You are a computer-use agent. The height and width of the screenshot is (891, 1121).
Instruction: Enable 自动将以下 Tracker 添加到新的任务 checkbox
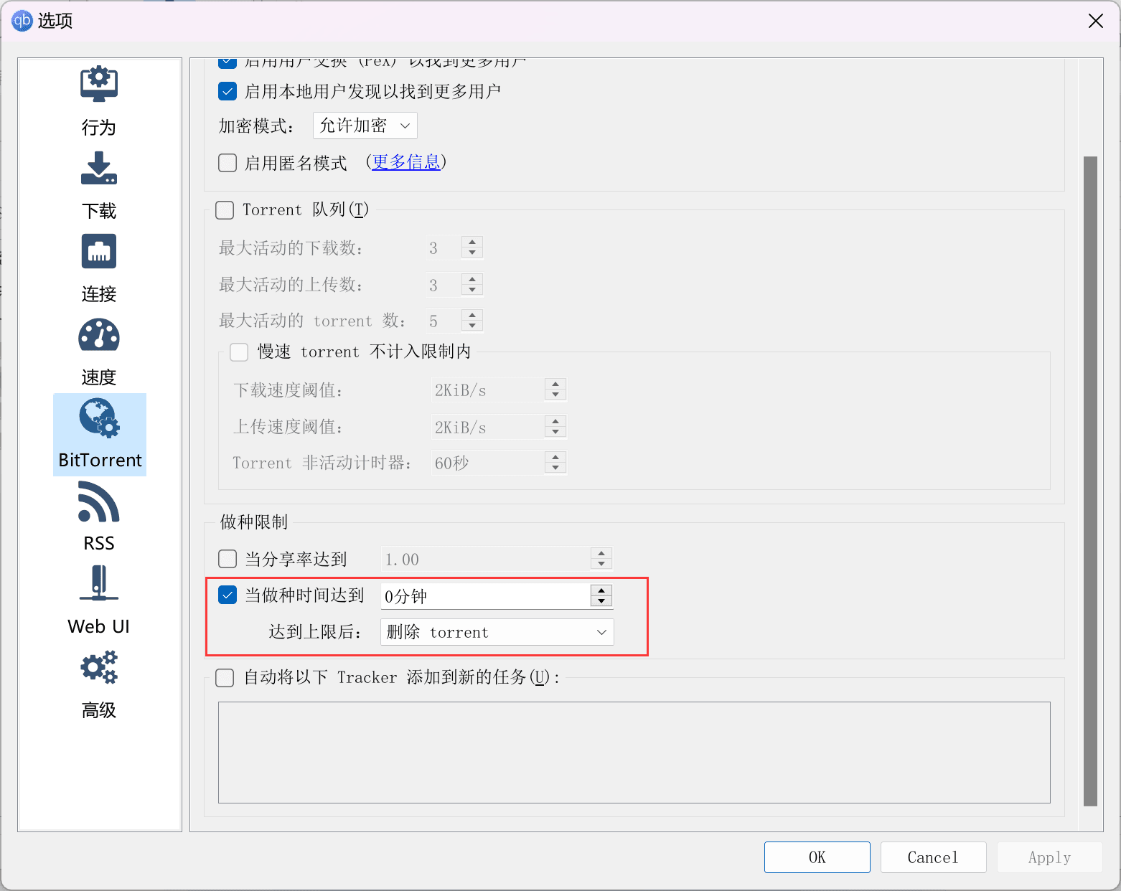225,678
